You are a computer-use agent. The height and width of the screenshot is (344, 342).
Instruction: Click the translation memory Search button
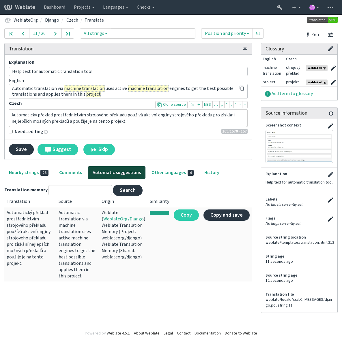(x=128, y=190)
